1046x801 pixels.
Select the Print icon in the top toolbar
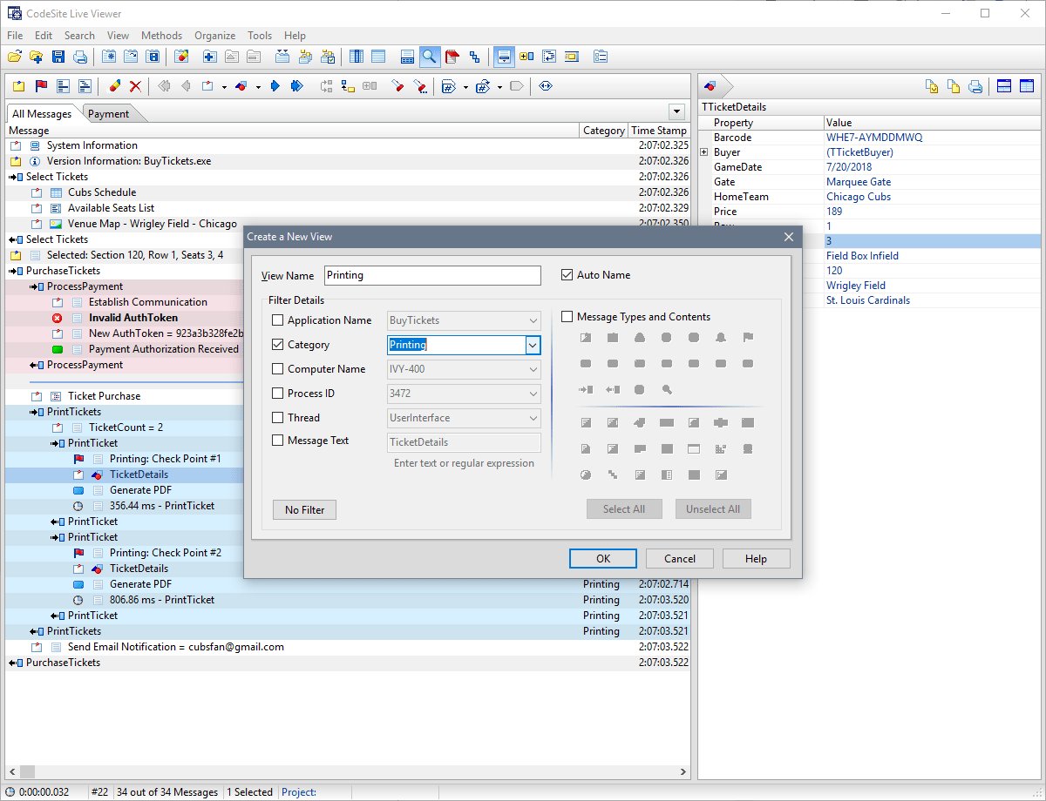(x=80, y=56)
